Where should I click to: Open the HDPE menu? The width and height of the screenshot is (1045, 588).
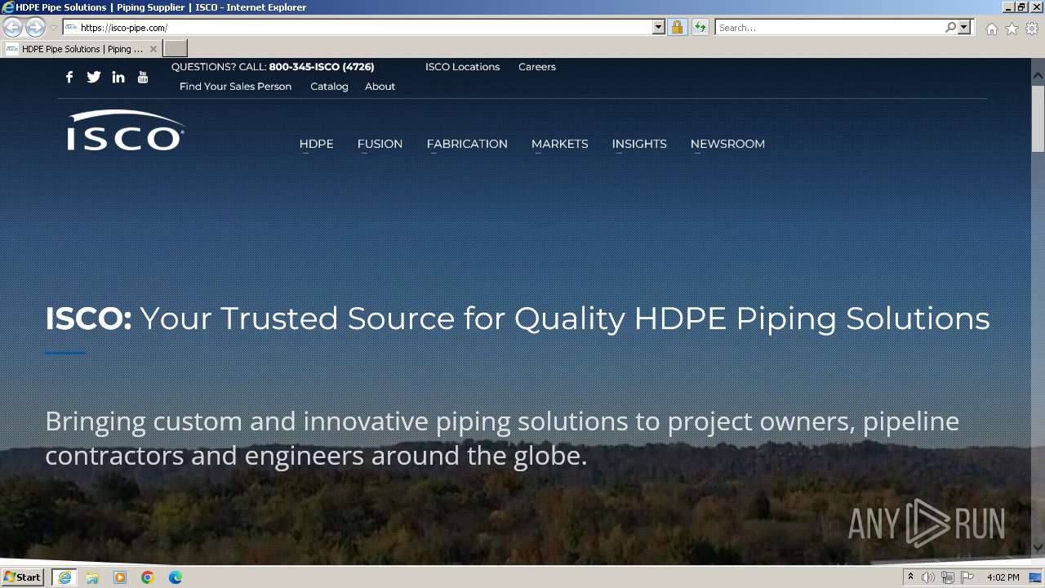click(x=316, y=144)
